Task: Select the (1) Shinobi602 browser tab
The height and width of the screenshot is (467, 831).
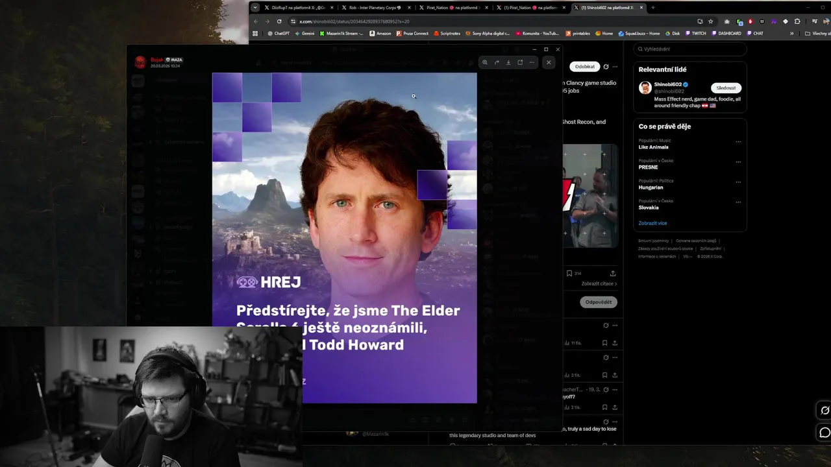Action: (x=608, y=7)
